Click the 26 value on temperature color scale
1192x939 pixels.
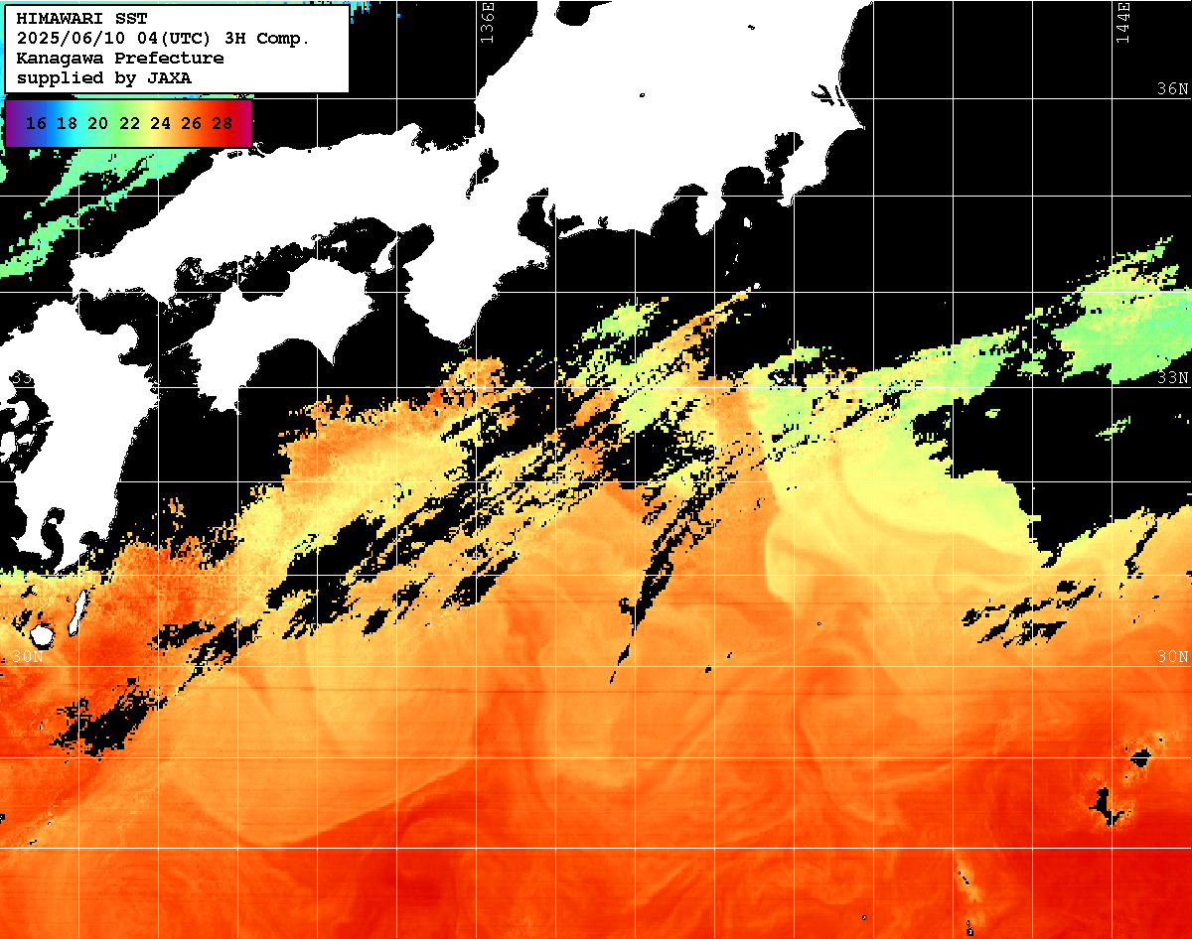(192, 123)
